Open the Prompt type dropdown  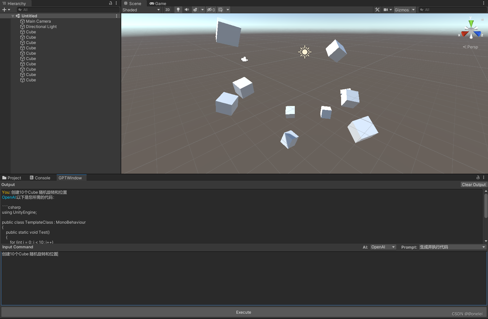[453, 247]
